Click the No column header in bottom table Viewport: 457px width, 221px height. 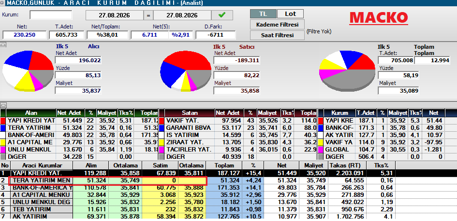(5, 165)
